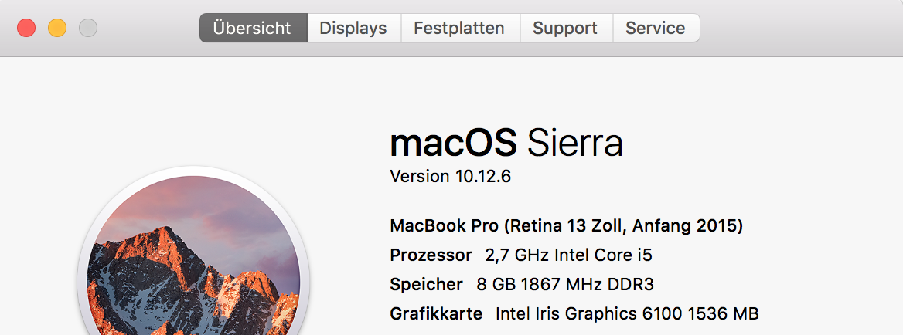Screen dimensions: 903x335
Task: Switch to the Übersicht tab
Action: pyautogui.click(x=253, y=28)
